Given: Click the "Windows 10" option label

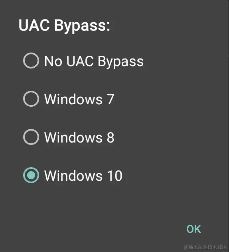Looking at the screenshot, I should pyautogui.click(x=83, y=176).
